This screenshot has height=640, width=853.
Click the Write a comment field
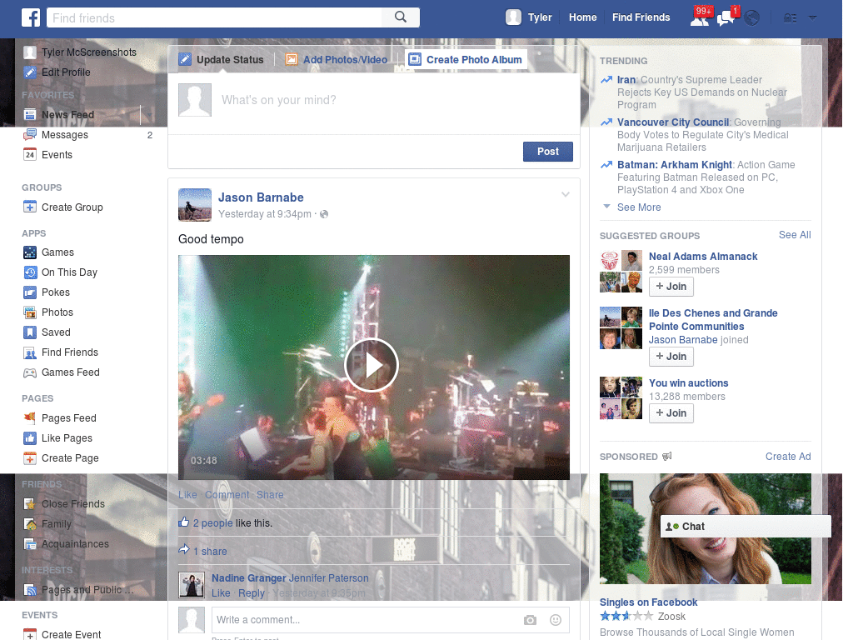(365, 620)
